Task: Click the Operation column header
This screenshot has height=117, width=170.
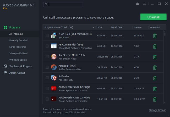Action: pyautogui.click(x=155, y=27)
